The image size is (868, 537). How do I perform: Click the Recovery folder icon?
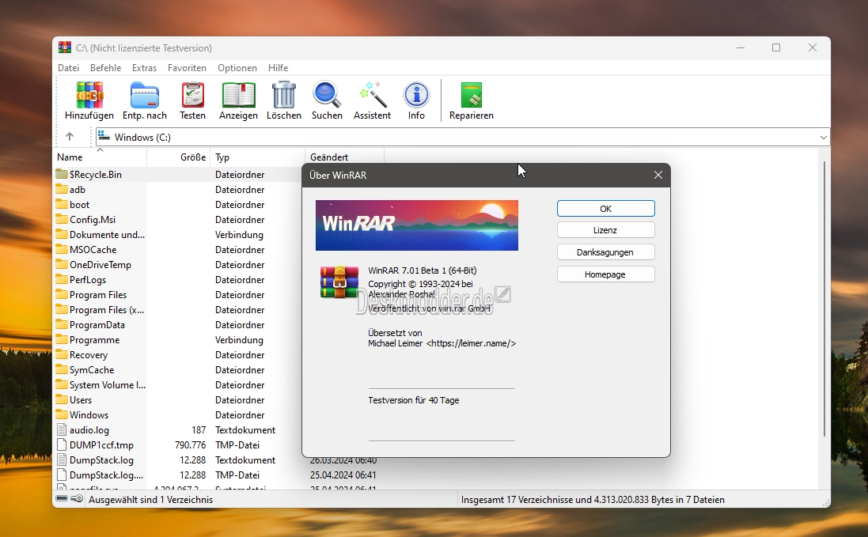[x=62, y=354]
